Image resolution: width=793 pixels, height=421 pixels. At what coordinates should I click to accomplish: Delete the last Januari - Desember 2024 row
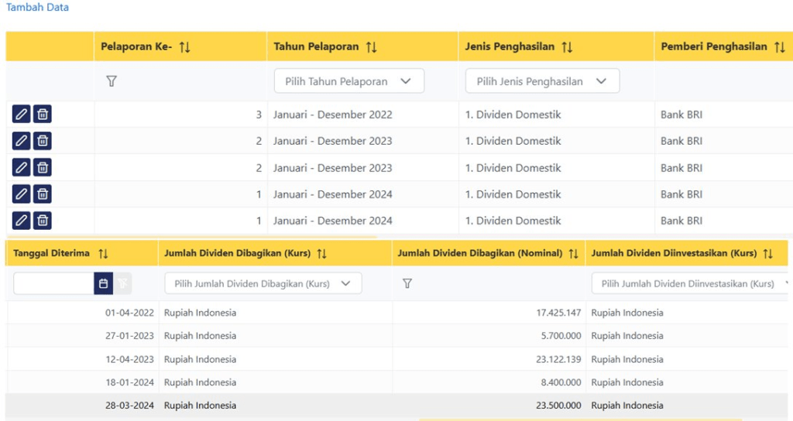43,221
